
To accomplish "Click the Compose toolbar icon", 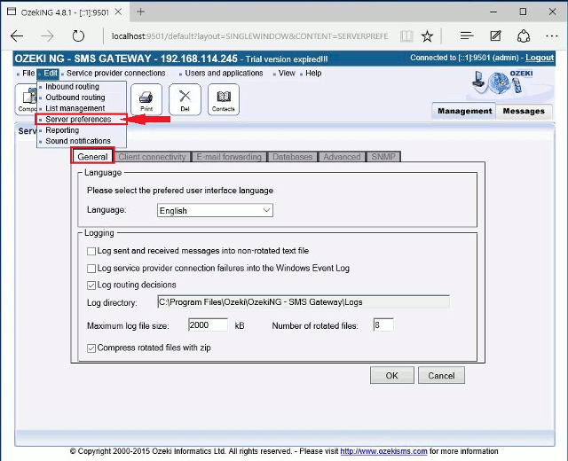I will click(26, 99).
